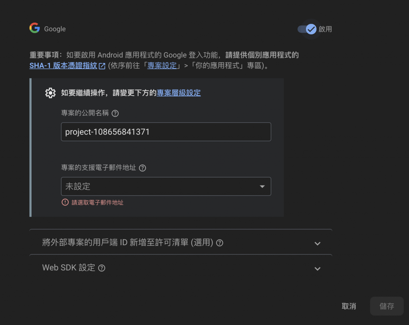Expand 將外部專案的用戶端 ID 新增至許可清單 section
This screenshot has width=409, height=325.
181,243
